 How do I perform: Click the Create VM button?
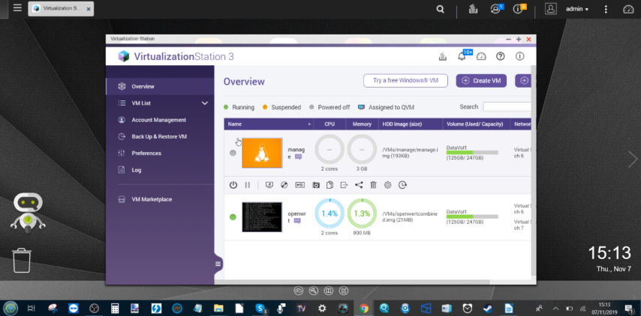(481, 81)
